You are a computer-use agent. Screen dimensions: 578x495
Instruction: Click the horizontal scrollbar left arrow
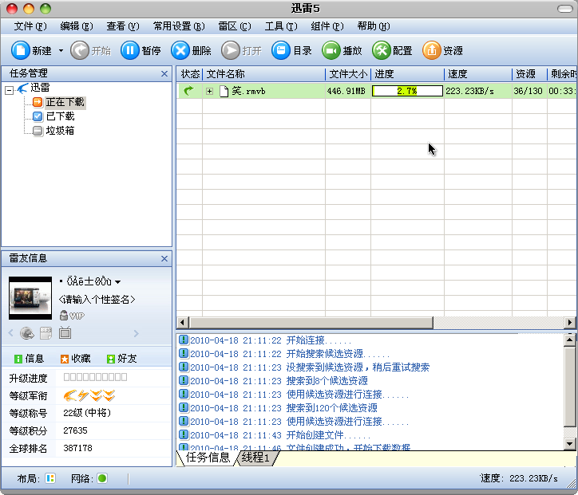[183, 322]
